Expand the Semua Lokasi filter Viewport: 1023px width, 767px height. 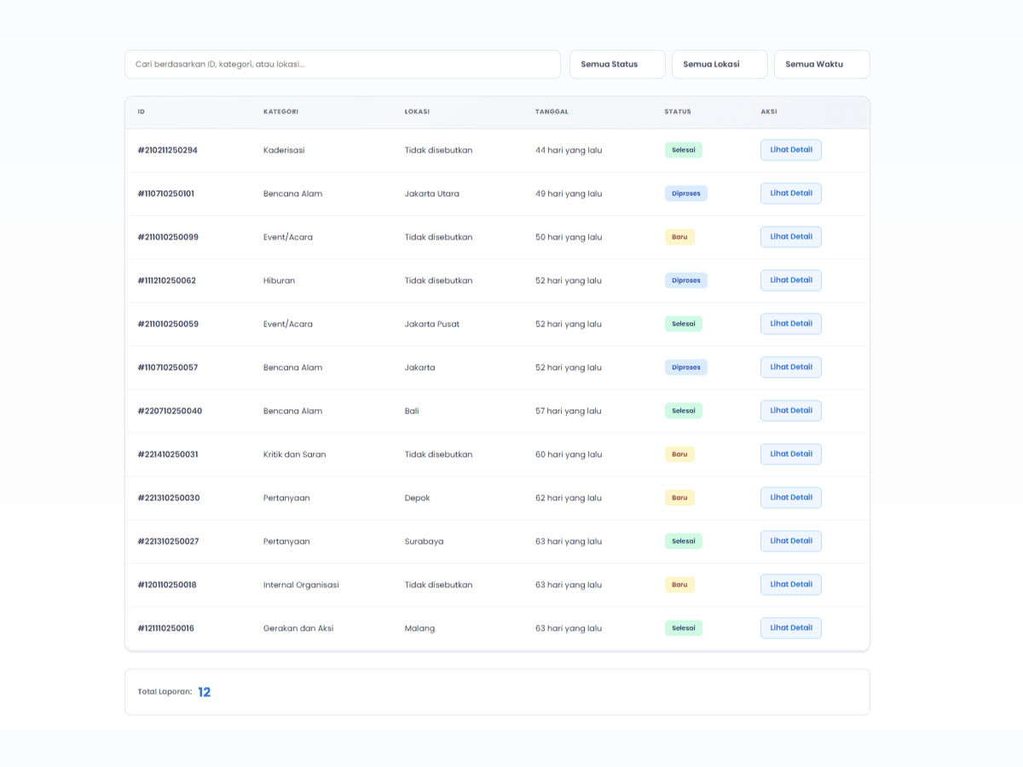click(720, 64)
